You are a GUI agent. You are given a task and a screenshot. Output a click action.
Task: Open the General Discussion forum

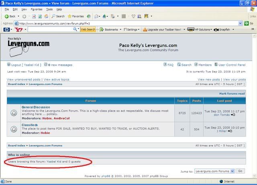click(x=36, y=107)
